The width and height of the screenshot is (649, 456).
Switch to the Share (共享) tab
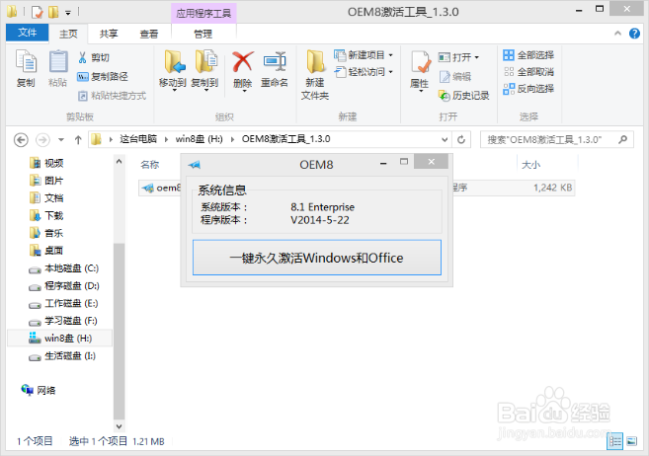click(x=109, y=34)
